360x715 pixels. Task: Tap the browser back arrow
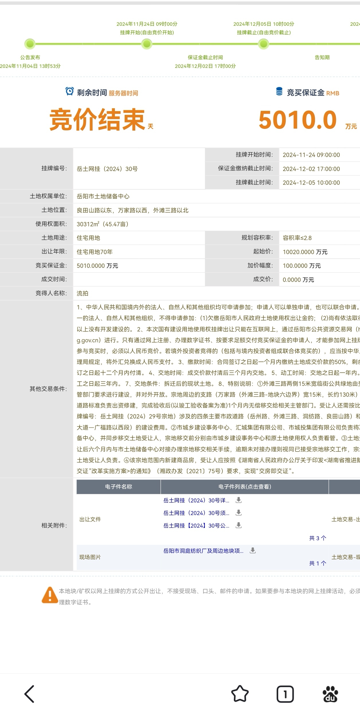coord(29,694)
